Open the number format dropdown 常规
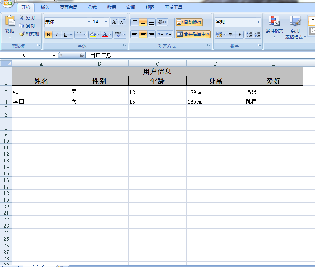Screen dimensions: 315x267 258,22
